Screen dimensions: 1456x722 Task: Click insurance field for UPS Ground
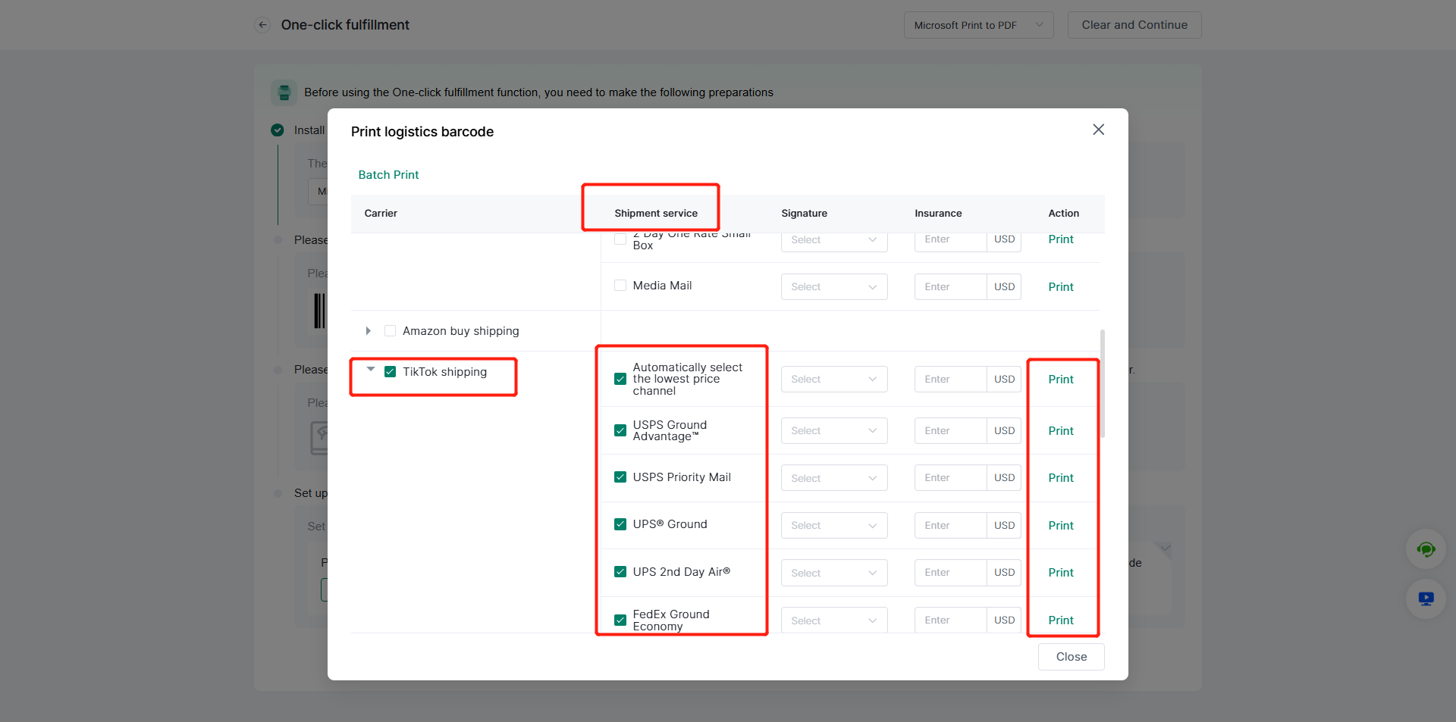tap(951, 525)
